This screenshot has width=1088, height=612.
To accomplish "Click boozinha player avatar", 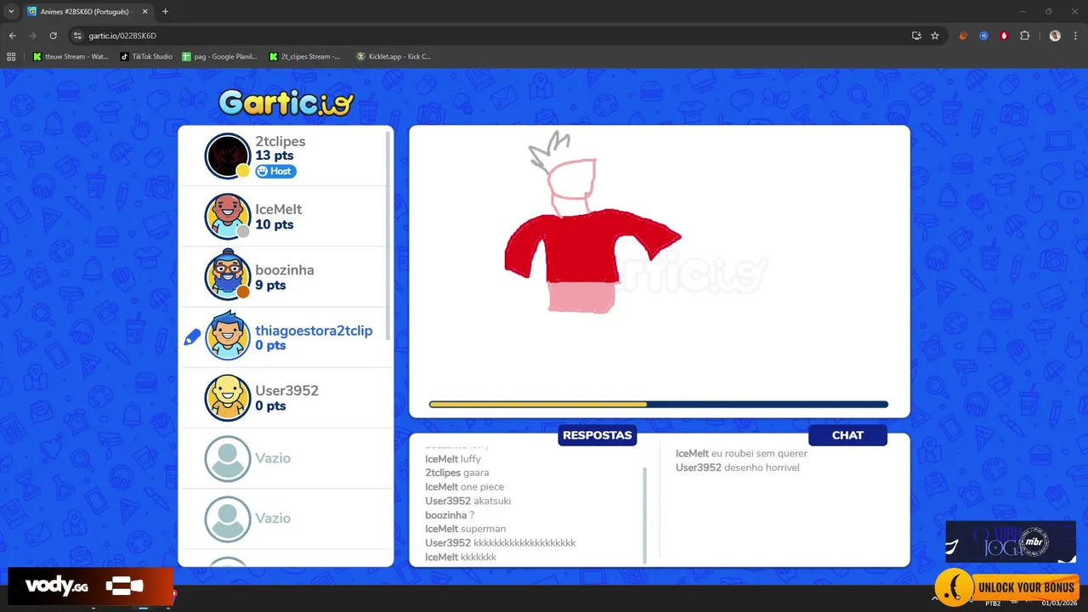I will (x=228, y=277).
